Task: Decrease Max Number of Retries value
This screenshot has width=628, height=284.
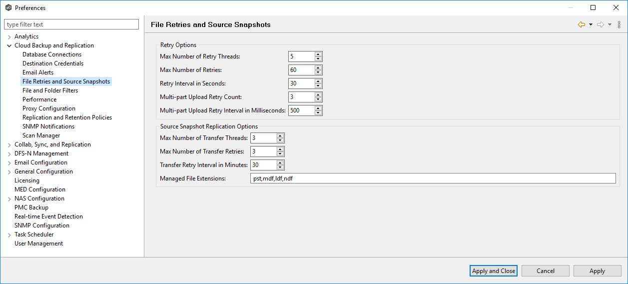Action: (x=318, y=72)
